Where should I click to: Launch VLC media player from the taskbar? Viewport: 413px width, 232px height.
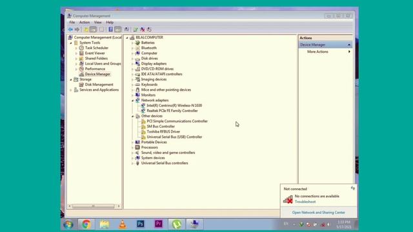tap(123, 224)
